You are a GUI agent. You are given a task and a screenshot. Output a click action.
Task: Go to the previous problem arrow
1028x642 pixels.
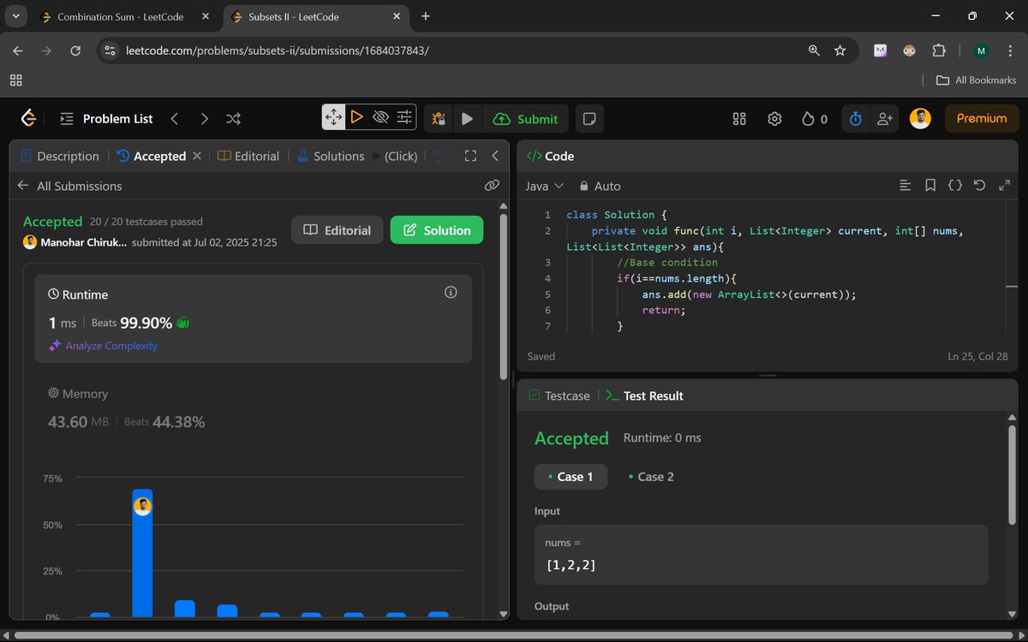click(x=175, y=119)
